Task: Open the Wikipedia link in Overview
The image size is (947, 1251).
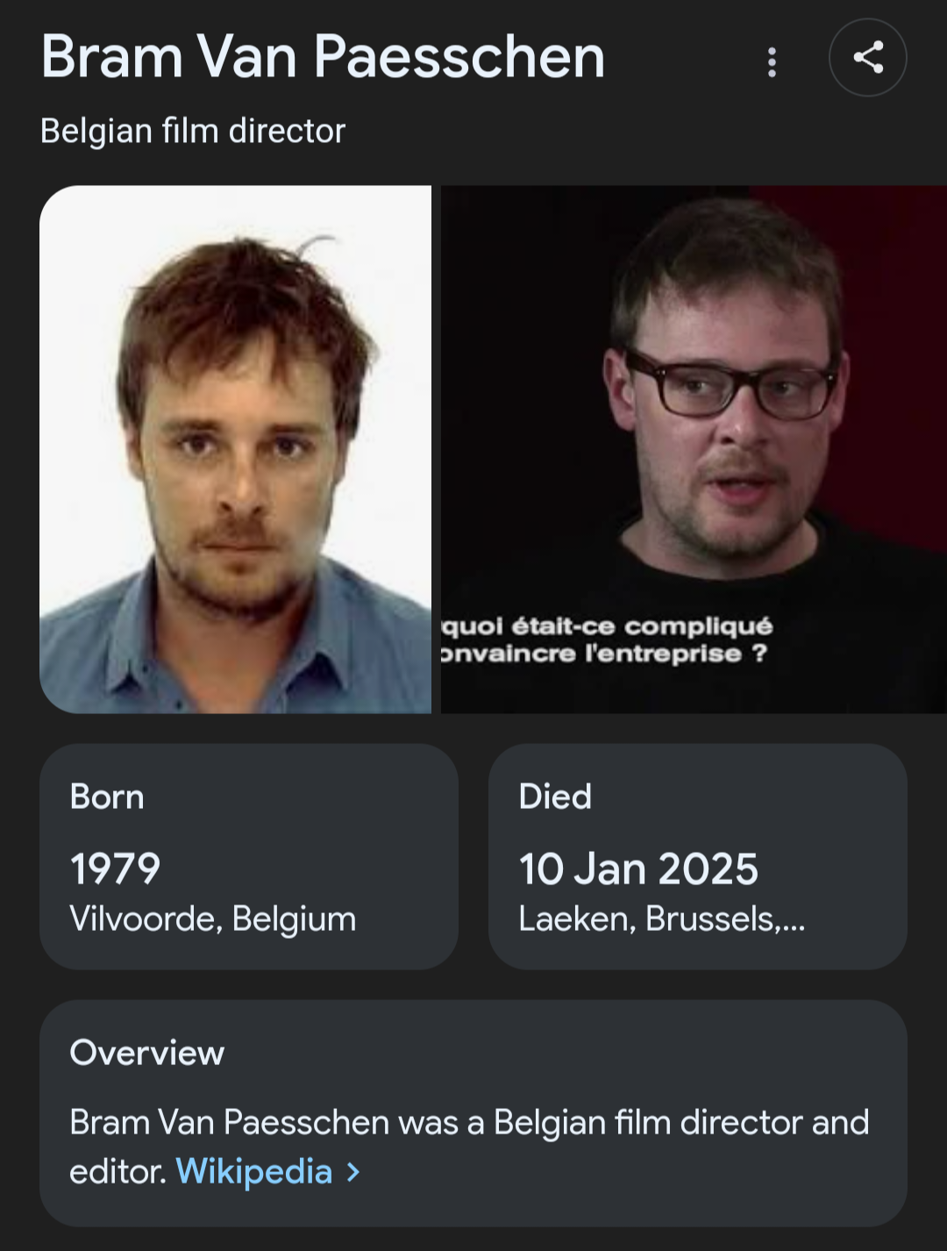Action: click(x=254, y=1171)
